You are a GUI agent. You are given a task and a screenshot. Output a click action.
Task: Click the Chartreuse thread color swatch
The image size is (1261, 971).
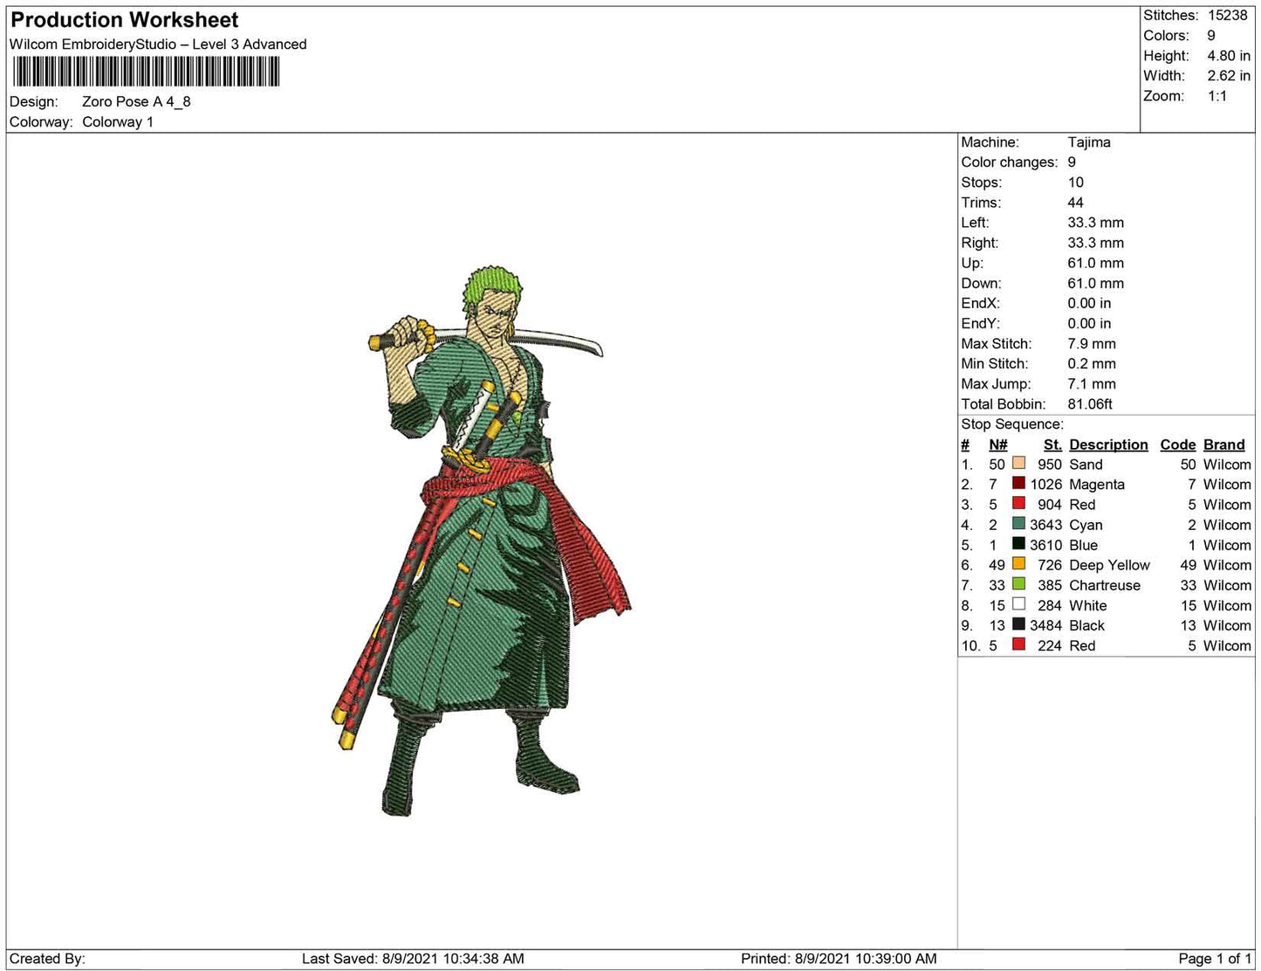pyautogui.click(x=1018, y=584)
